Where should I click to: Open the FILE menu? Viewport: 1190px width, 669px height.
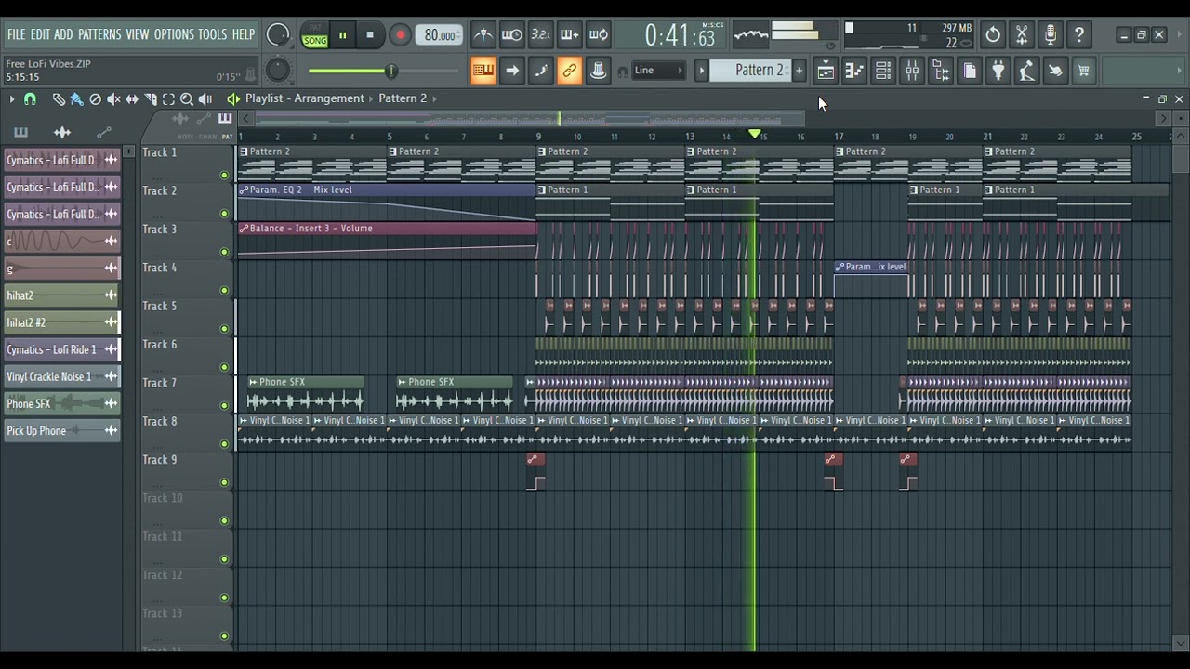[17, 34]
